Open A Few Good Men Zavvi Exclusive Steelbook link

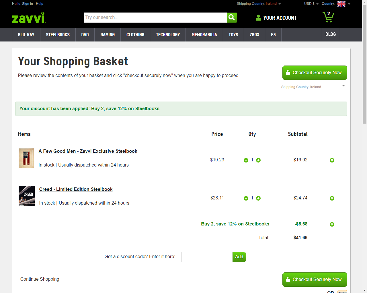coord(88,151)
